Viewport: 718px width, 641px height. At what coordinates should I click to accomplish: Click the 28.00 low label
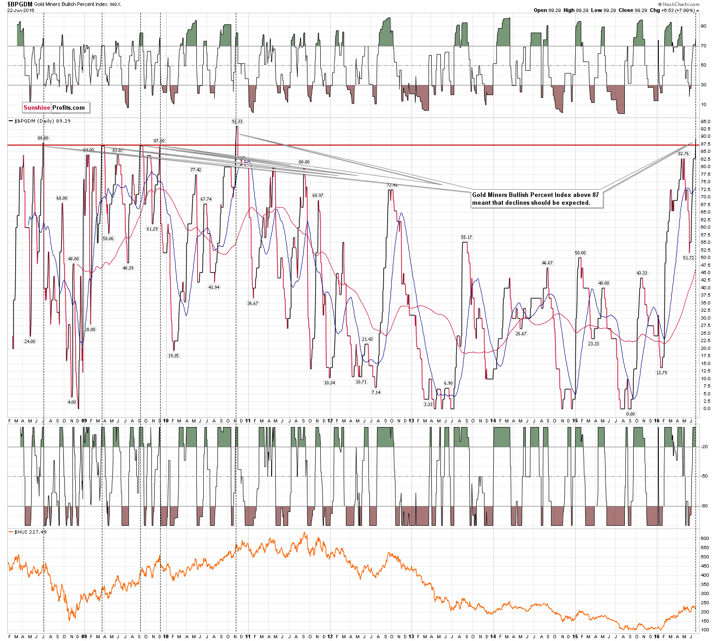[90, 330]
